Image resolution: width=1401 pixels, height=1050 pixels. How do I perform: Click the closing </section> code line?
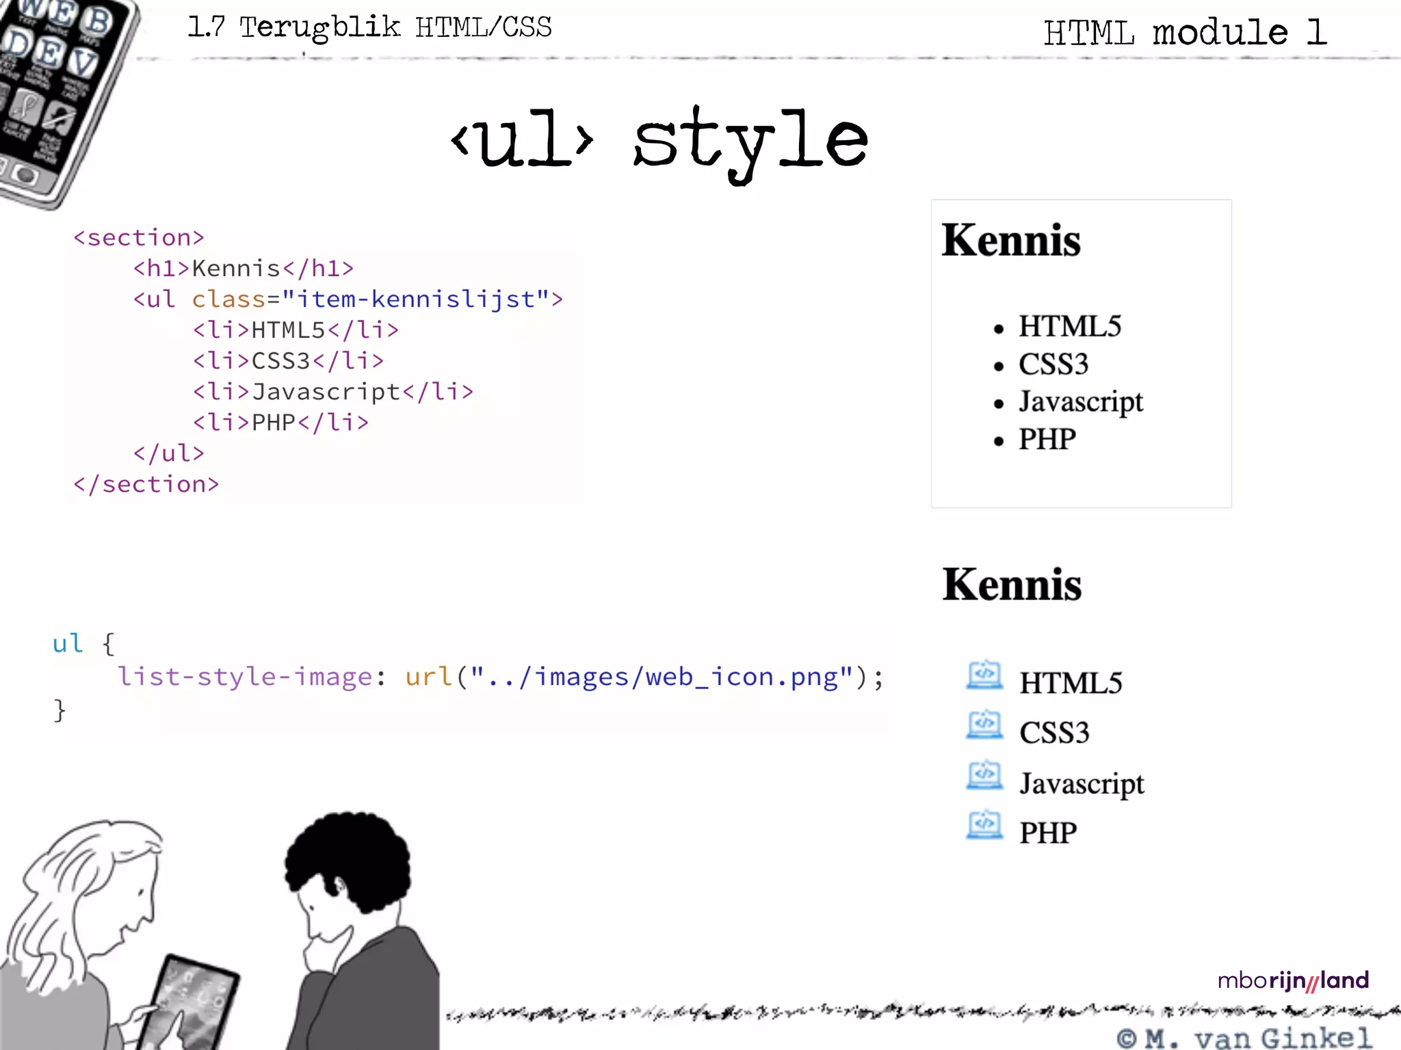(x=146, y=483)
